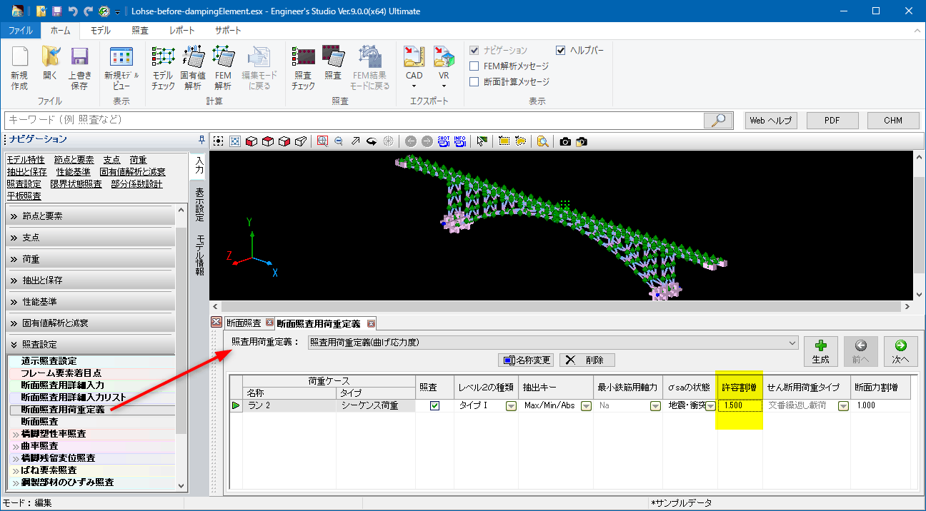Click the camera snapshot icon in view toolbar
This screenshot has height=511, width=926.
(x=565, y=141)
